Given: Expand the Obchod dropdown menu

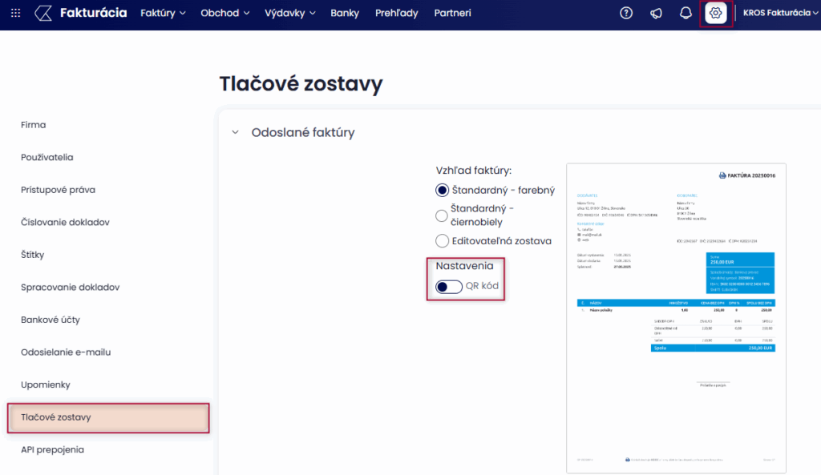Looking at the screenshot, I should pyautogui.click(x=225, y=13).
